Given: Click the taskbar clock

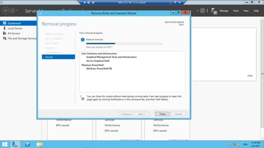Looking at the screenshot, I should click(256, 144).
